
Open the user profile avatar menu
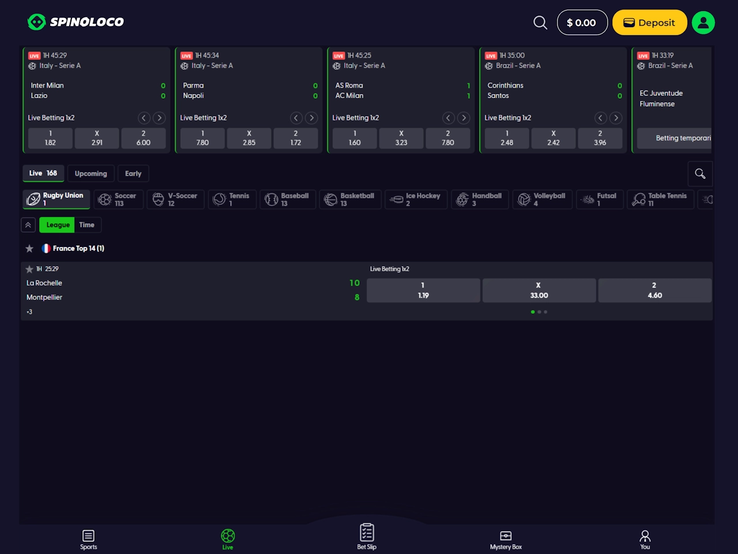click(703, 23)
